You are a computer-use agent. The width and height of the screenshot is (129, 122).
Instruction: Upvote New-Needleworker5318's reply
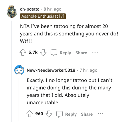pyautogui.click(x=29, y=114)
